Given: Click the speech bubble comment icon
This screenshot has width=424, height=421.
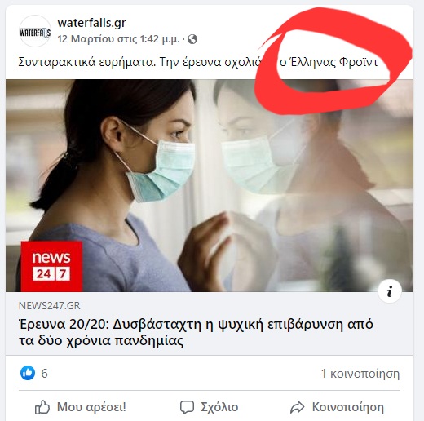Looking at the screenshot, I should tap(187, 407).
